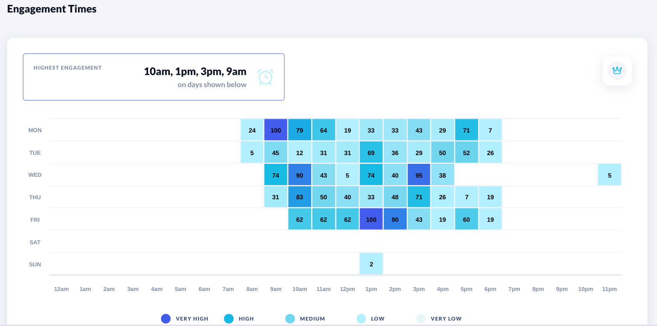The height and width of the screenshot is (326, 657).
Task: Click the alarm clock icon
Action: (x=265, y=77)
